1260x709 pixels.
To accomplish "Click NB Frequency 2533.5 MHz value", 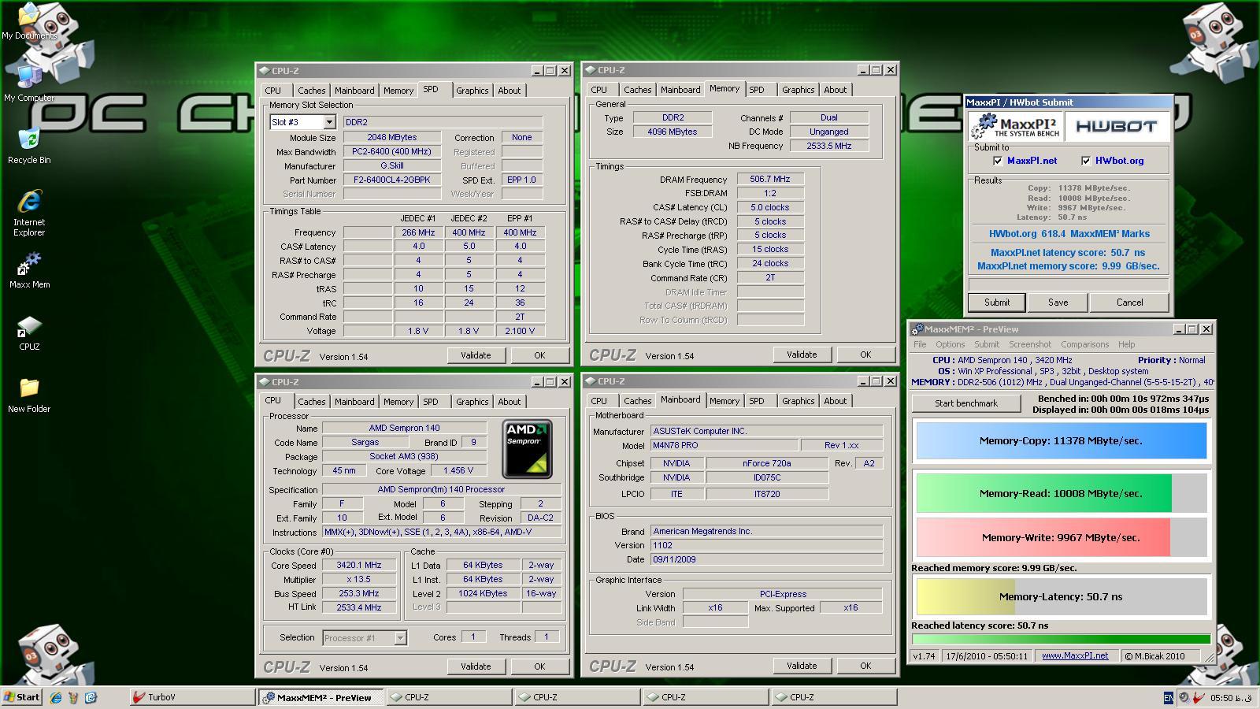I will point(829,147).
